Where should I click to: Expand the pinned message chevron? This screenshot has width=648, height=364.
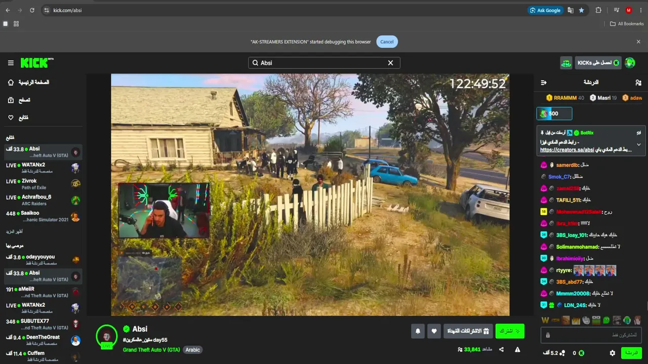tap(639, 145)
